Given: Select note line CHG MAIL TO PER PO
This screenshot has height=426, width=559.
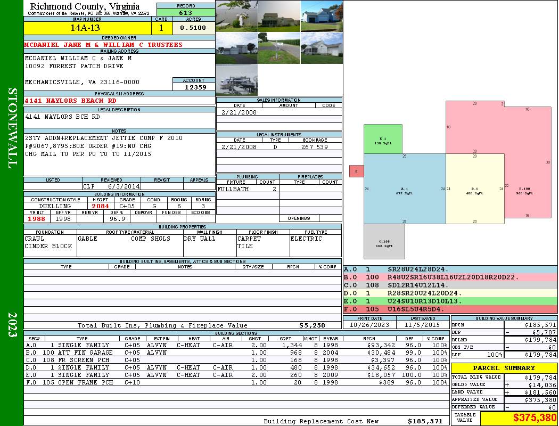Looking at the screenshot, I should [x=88, y=154].
